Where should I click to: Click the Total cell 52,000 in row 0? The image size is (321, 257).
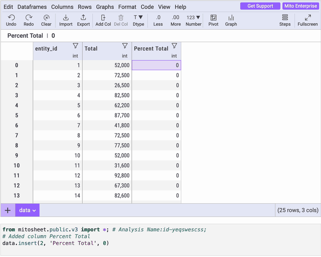(107, 65)
